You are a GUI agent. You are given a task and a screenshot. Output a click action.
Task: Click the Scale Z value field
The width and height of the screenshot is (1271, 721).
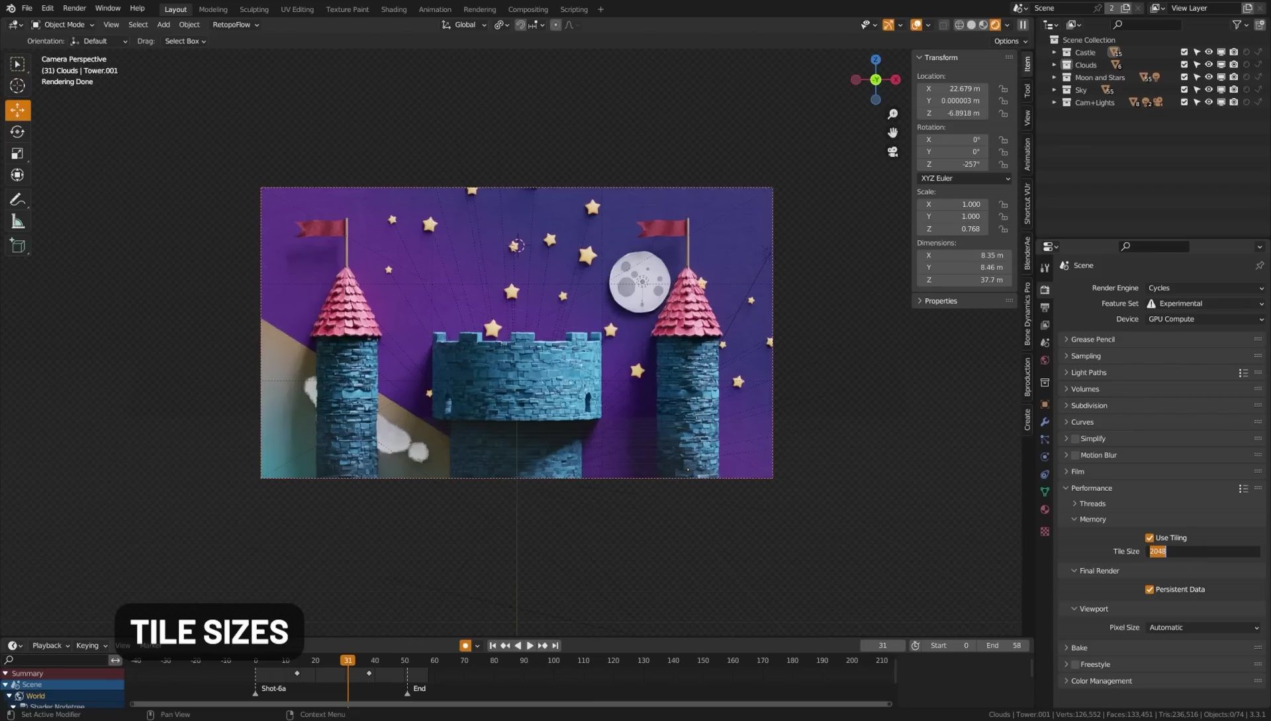[x=953, y=230]
